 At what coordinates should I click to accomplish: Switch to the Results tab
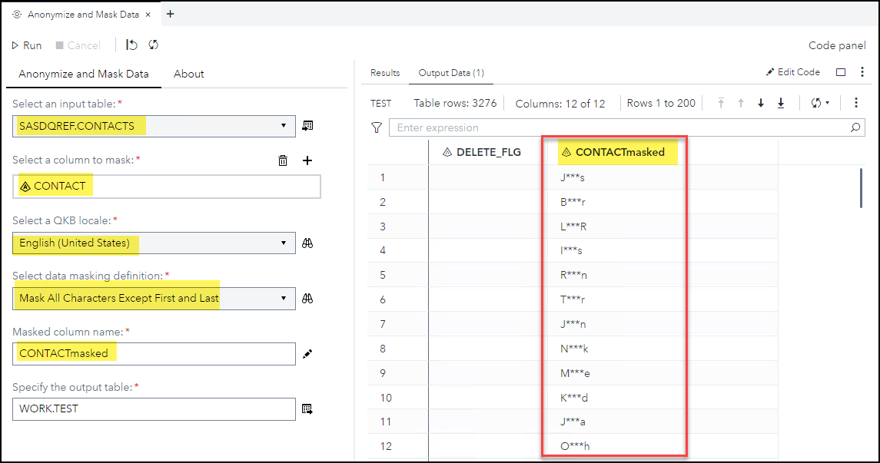[384, 72]
